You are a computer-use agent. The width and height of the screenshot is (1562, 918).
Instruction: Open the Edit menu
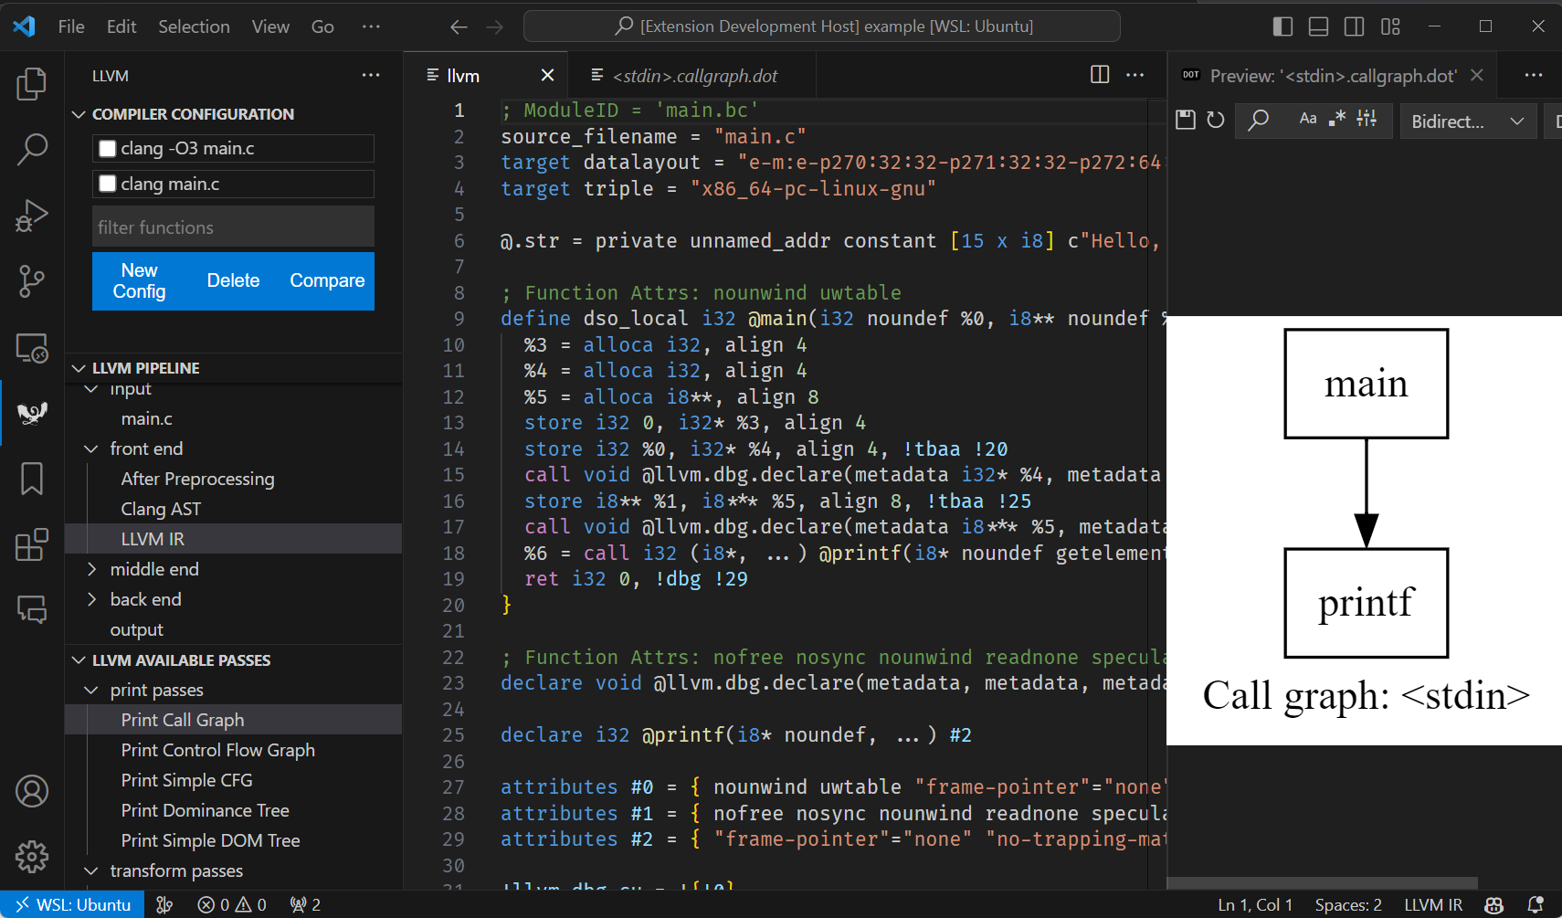[121, 26]
